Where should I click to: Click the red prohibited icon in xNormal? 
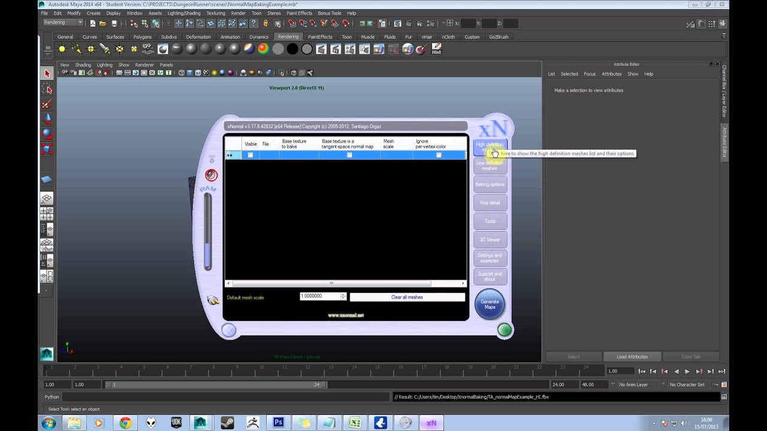tap(211, 175)
